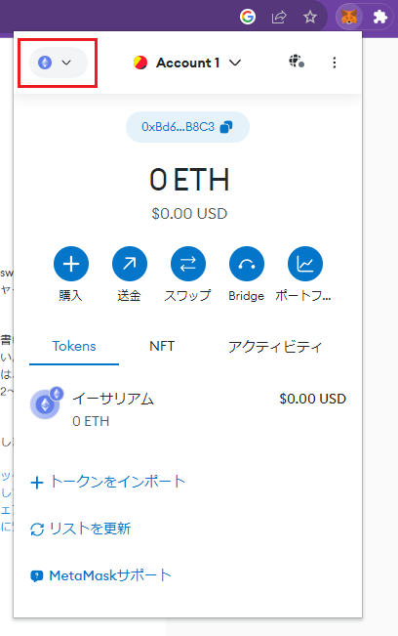Open the Bridge icon button
Image resolution: width=398 pixels, height=636 pixels.
tap(247, 264)
